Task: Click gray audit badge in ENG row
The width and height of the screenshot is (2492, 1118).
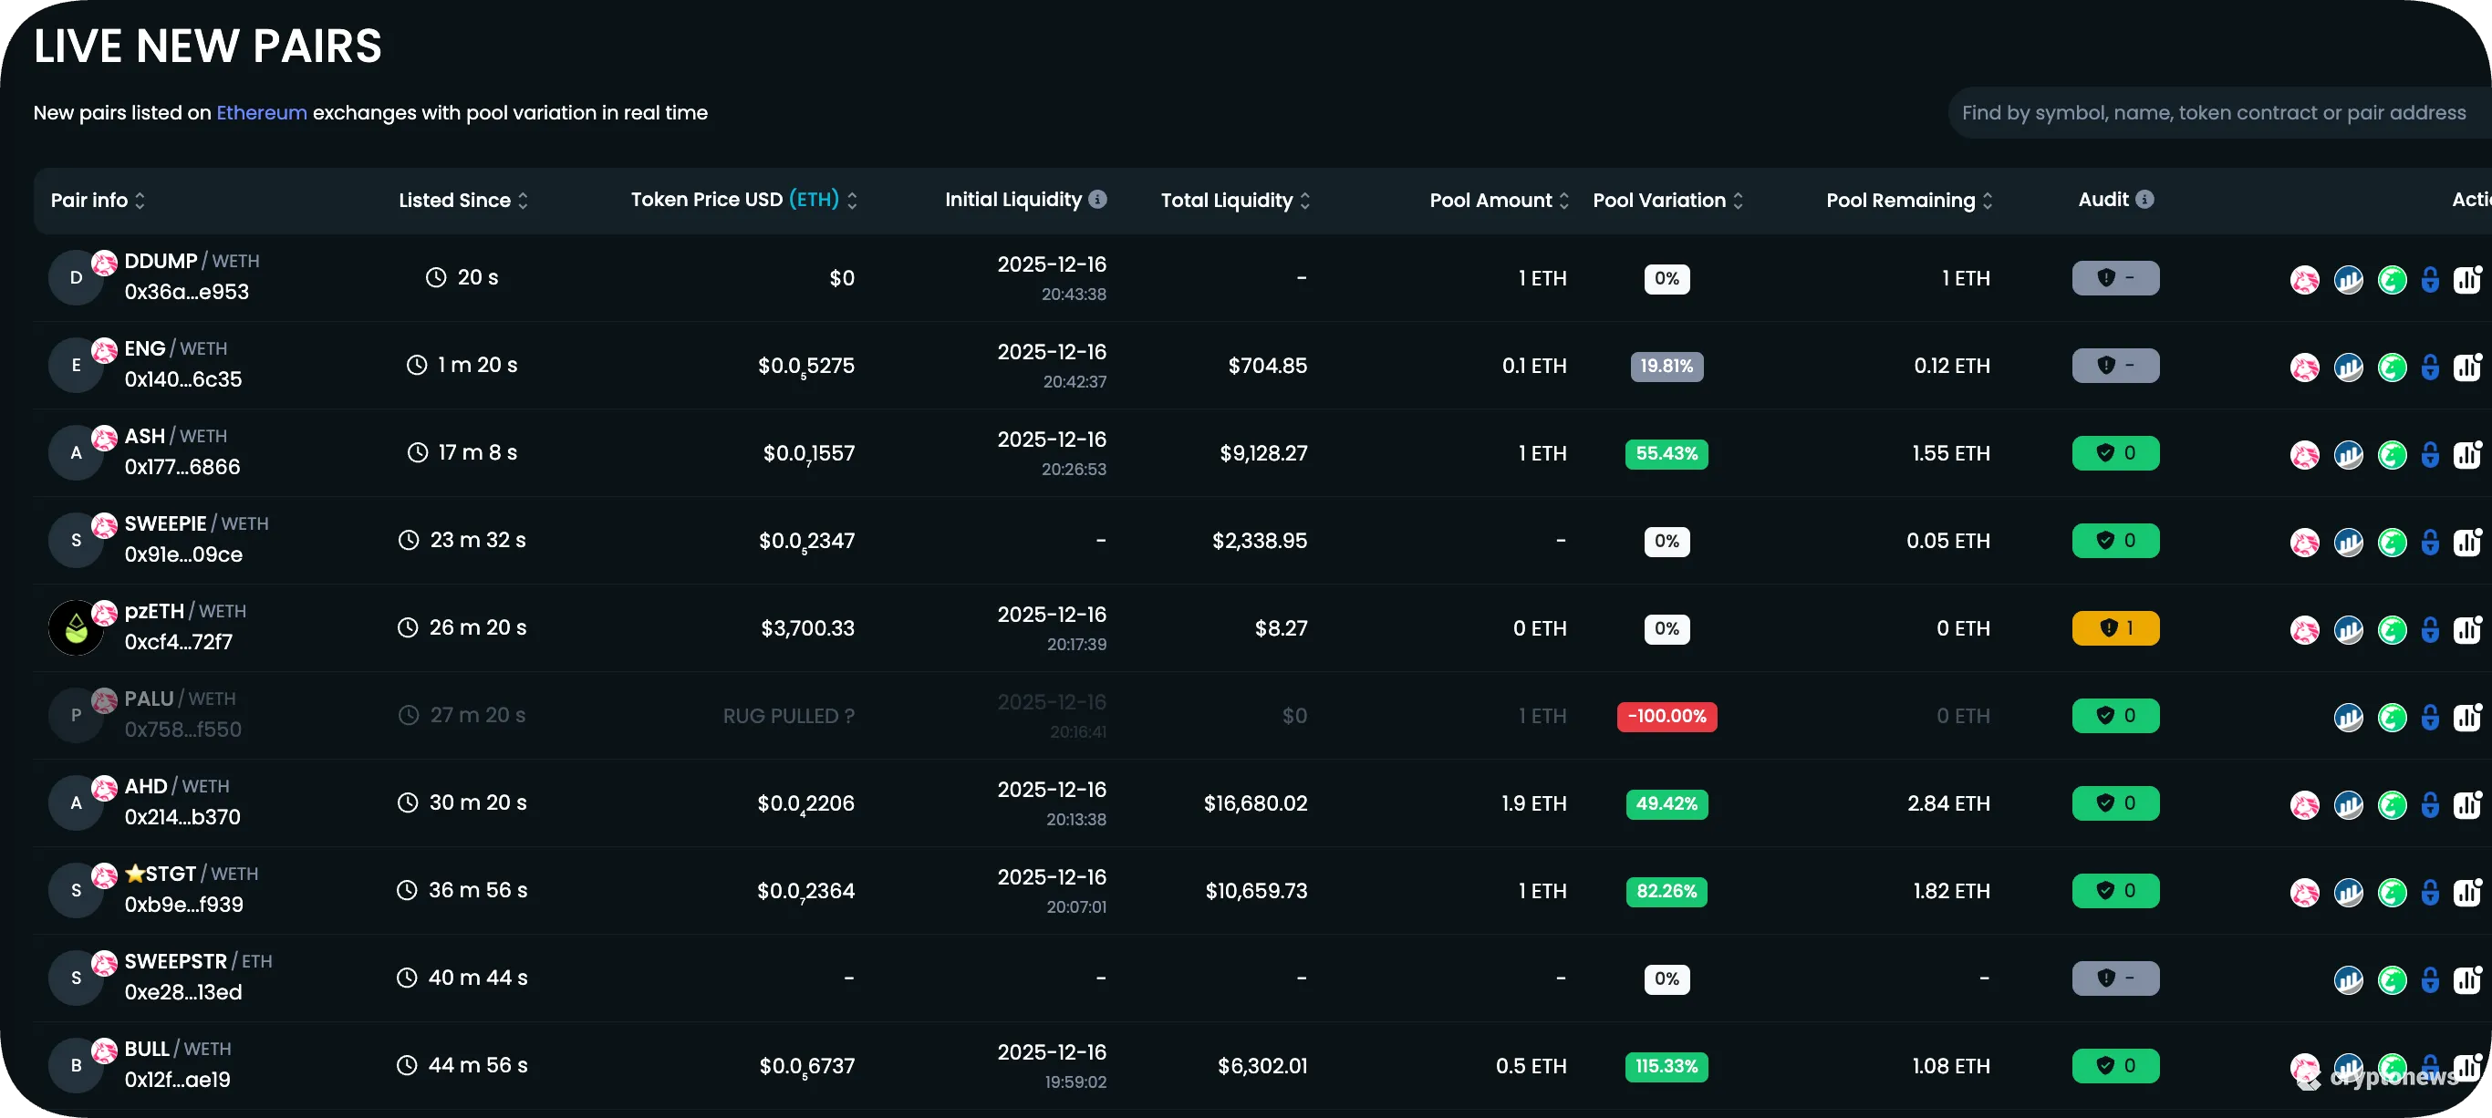Action: (x=2114, y=366)
